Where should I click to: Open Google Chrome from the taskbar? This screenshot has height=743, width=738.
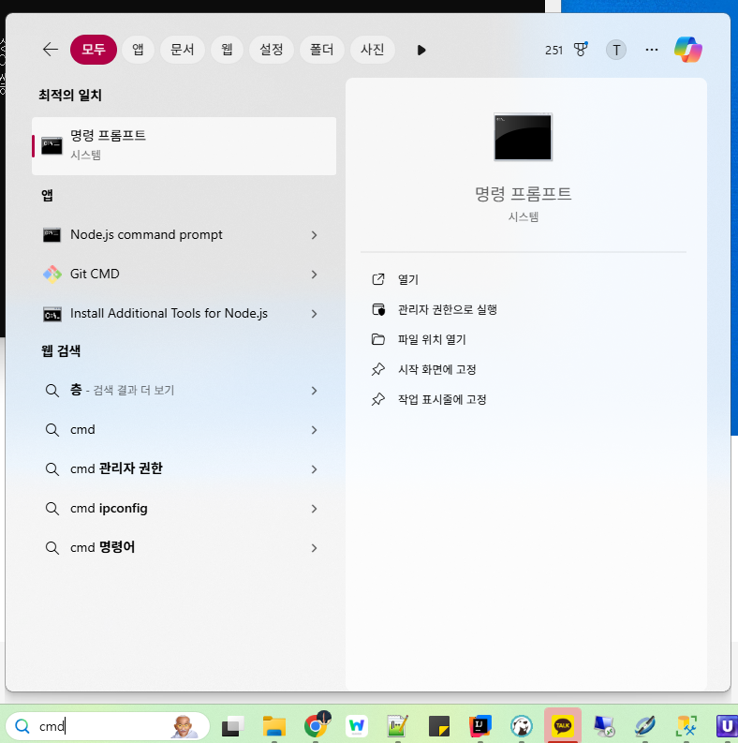tap(316, 725)
